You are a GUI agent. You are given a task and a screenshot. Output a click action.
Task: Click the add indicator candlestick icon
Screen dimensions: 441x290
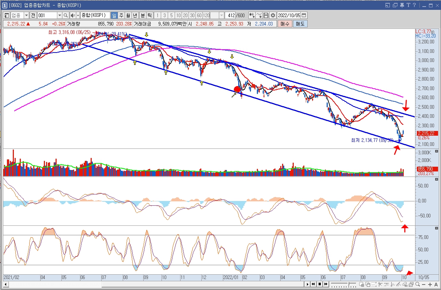(252, 15)
